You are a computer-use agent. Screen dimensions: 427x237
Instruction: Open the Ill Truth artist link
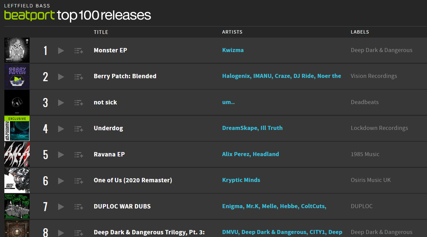(x=272, y=128)
